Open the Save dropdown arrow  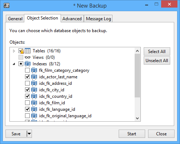coord(29,134)
